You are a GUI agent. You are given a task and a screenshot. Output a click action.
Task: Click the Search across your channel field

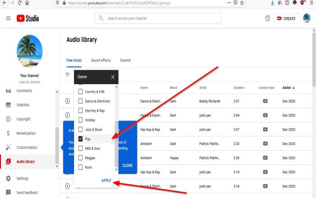pos(158,18)
